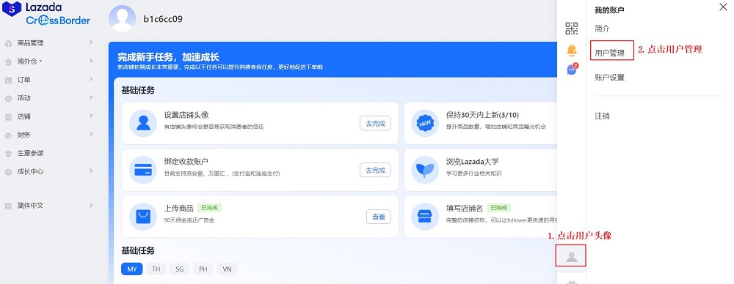Click the 订单 sidebar icon

8,81
